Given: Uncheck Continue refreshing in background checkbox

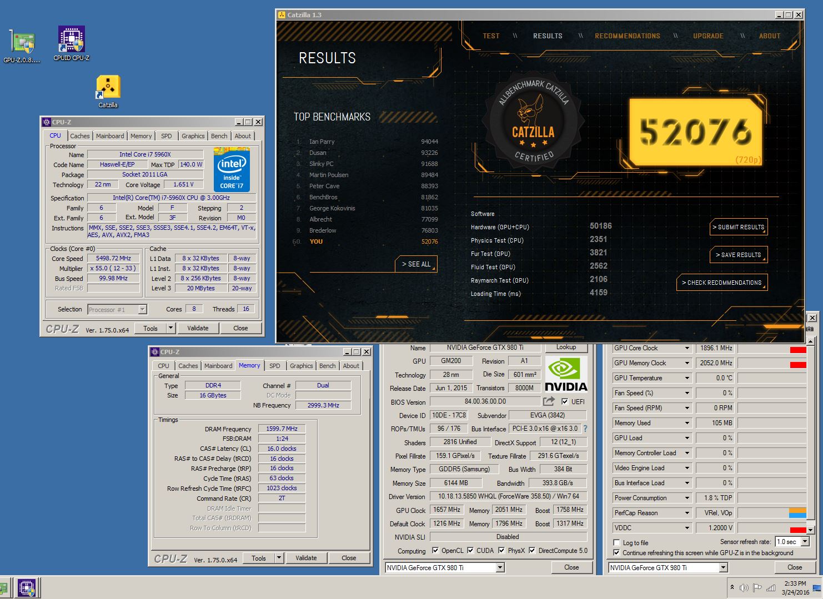Looking at the screenshot, I should click(x=616, y=553).
